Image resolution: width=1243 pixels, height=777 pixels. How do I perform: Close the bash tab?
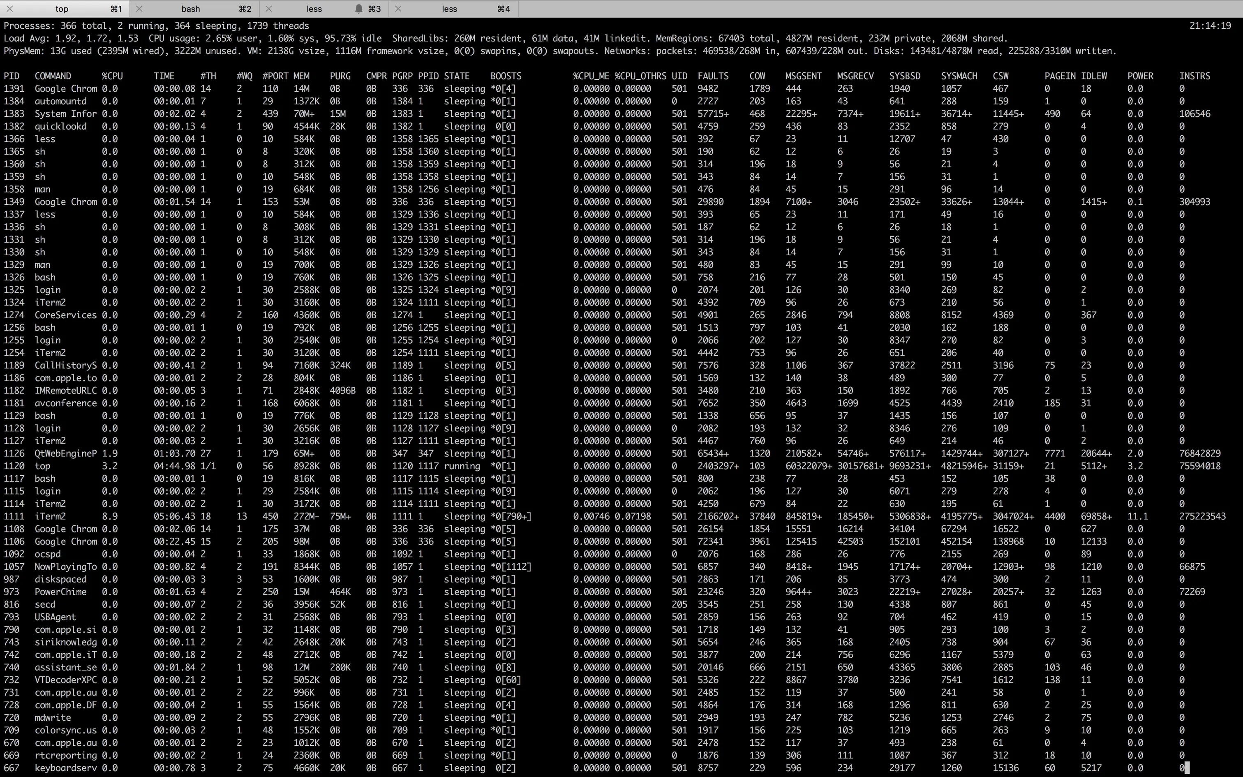[139, 9]
